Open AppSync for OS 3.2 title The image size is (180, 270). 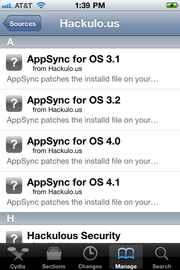pyautogui.click(x=74, y=100)
